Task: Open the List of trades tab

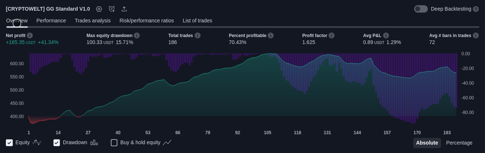Action: tap(197, 21)
